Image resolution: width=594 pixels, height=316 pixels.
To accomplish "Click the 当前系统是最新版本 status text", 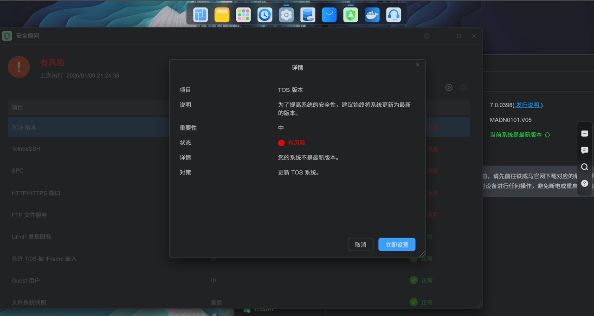I will 516,135.
